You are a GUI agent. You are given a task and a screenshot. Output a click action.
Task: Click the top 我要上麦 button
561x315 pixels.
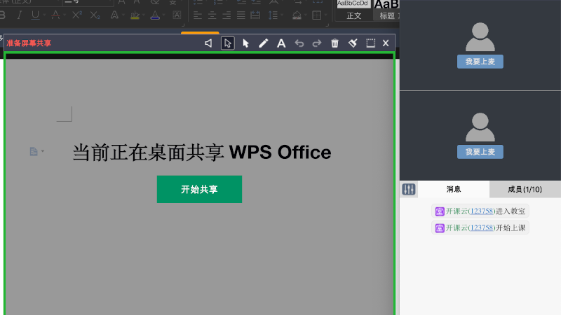click(480, 62)
